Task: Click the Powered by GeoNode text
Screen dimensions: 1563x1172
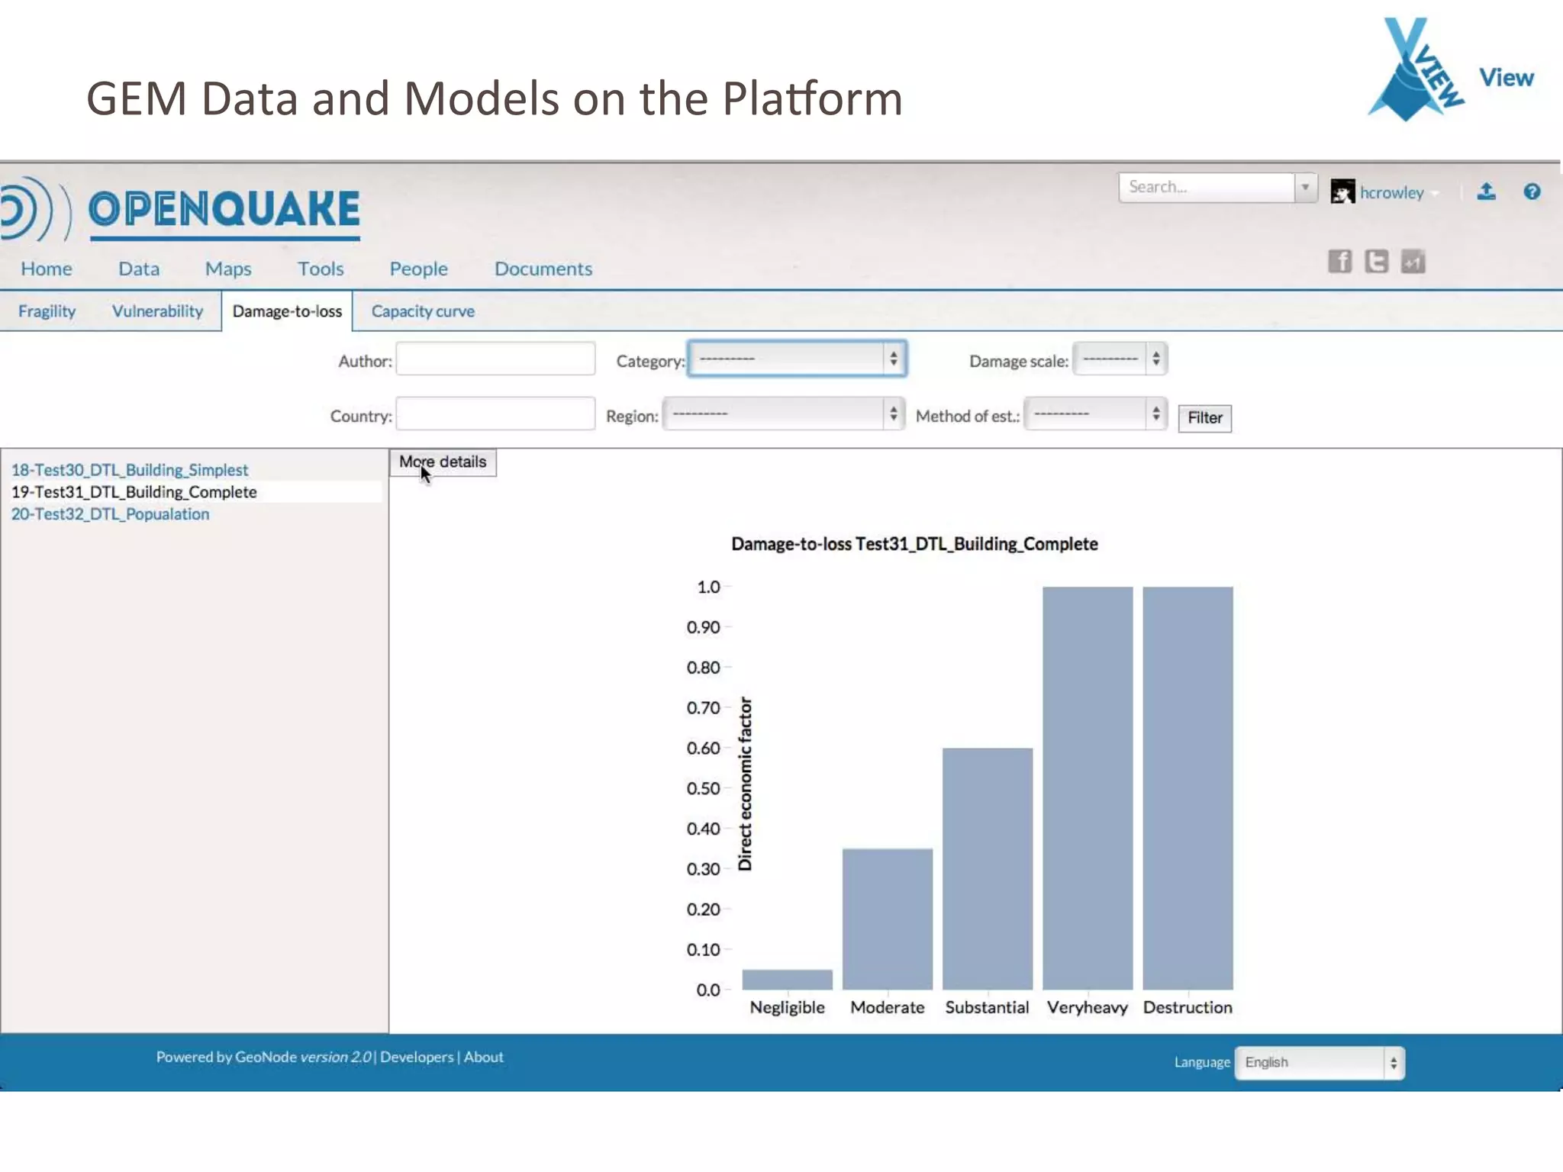Action: coord(226,1057)
